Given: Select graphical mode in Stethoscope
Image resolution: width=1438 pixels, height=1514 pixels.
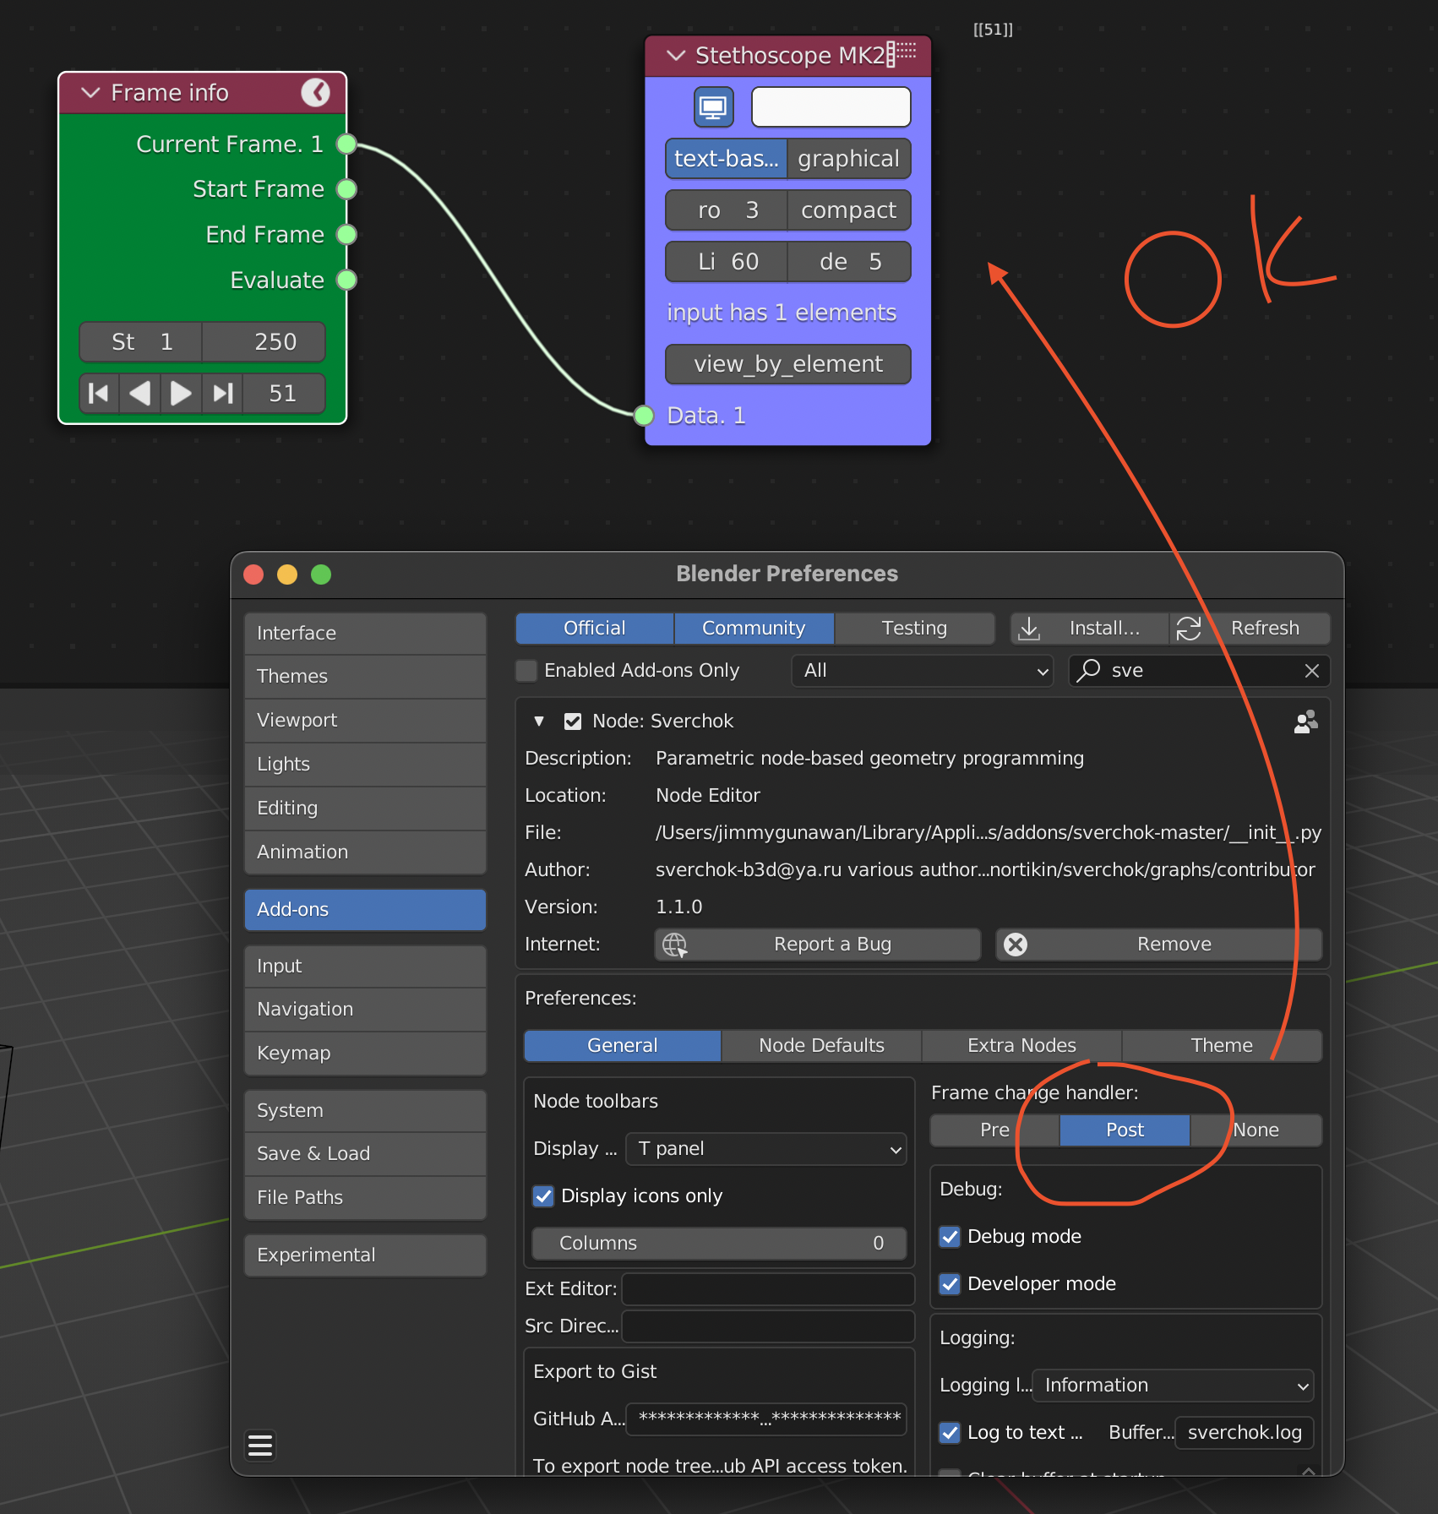Looking at the screenshot, I should [x=849, y=159].
